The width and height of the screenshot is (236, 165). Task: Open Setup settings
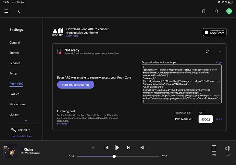(13, 73)
